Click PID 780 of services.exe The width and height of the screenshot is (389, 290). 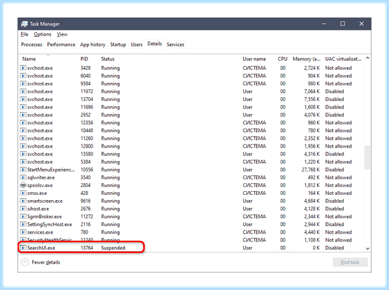pos(84,232)
